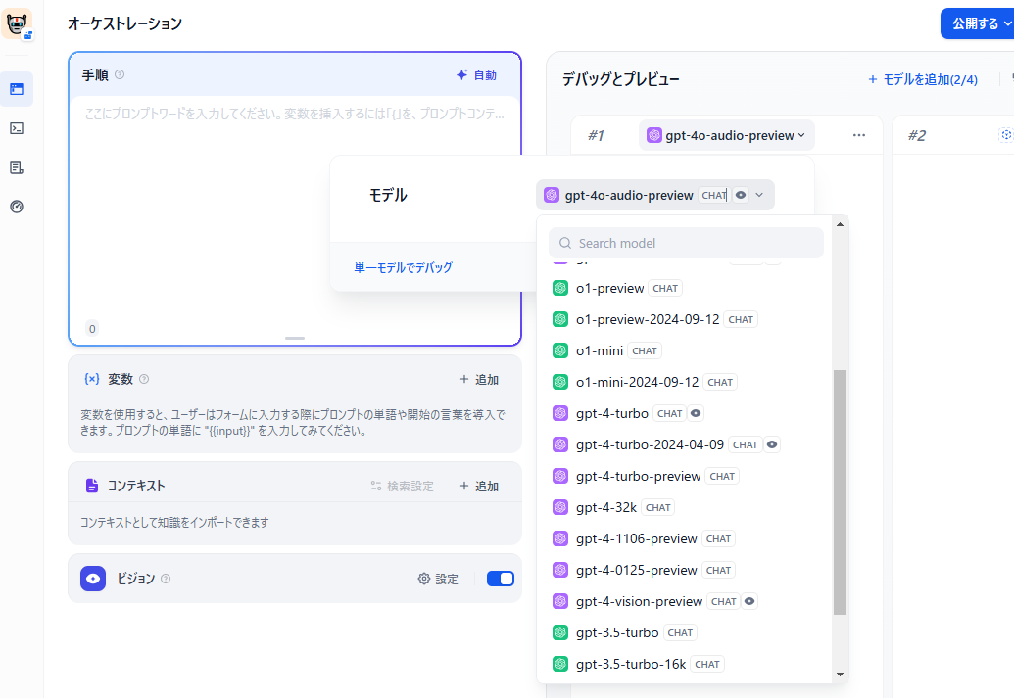Click the OpenAI icon beside gpt-4-32k
Viewport: 1014px width, 698px height.
click(x=560, y=507)
